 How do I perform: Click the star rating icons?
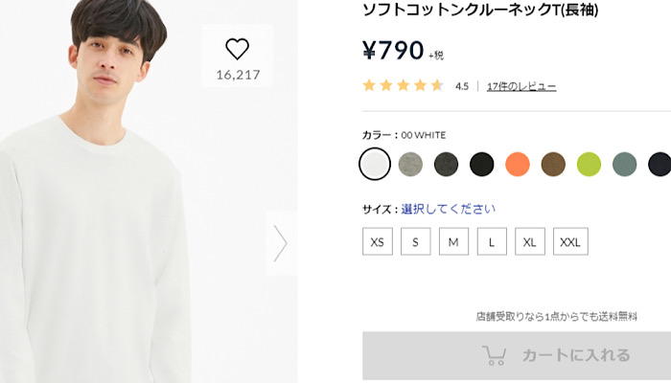coord(403,86)
